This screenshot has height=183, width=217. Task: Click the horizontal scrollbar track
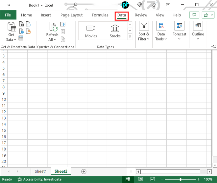170,172
